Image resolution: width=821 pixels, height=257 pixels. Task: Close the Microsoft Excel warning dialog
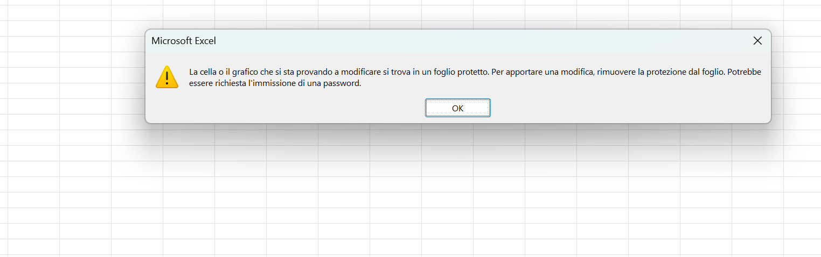[x=757, y=41]
